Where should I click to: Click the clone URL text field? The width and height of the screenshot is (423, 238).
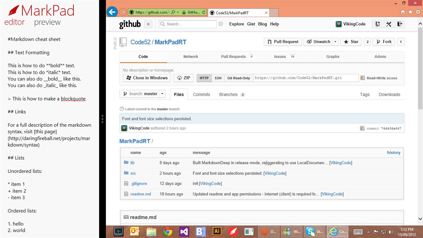click(x=306, y=78)
